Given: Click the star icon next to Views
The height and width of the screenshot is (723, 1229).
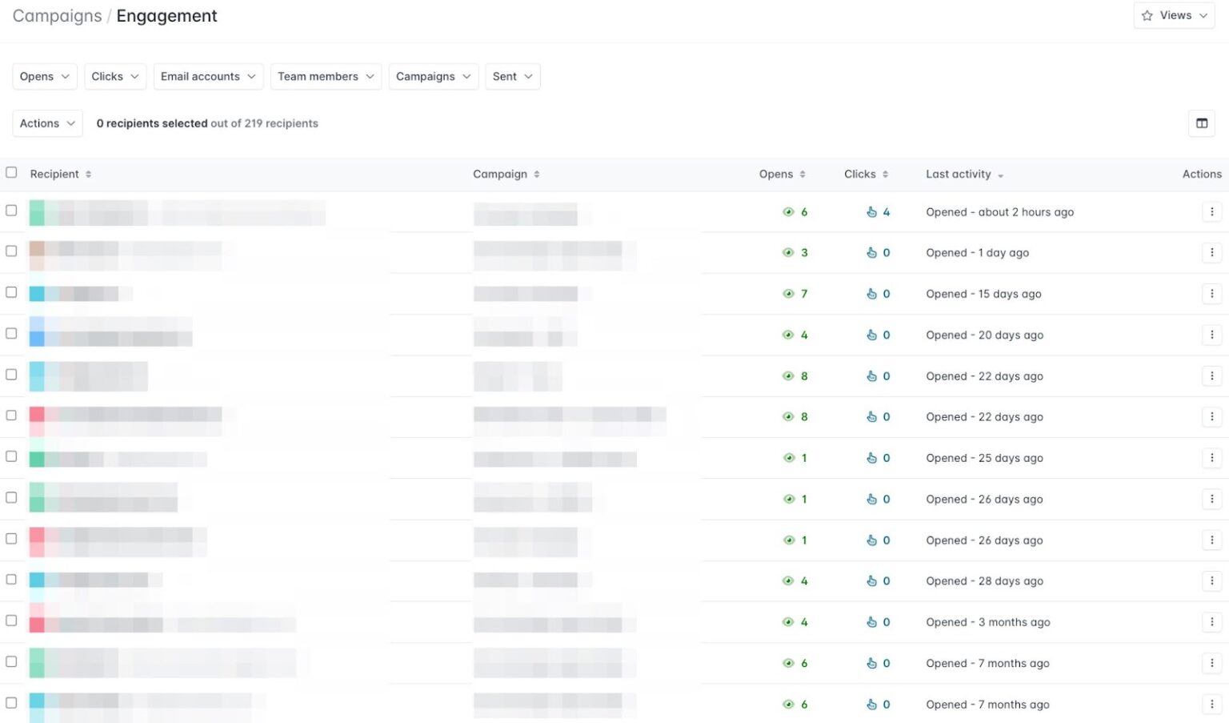Looking at the screenshot, I should click(x=1147, y=15).
